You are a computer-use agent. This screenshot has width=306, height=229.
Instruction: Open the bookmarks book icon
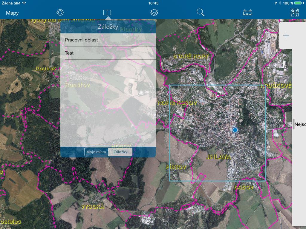coord(107,13)
